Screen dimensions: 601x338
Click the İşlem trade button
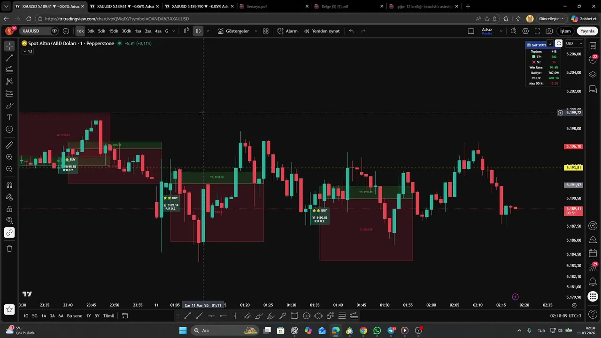565,31
